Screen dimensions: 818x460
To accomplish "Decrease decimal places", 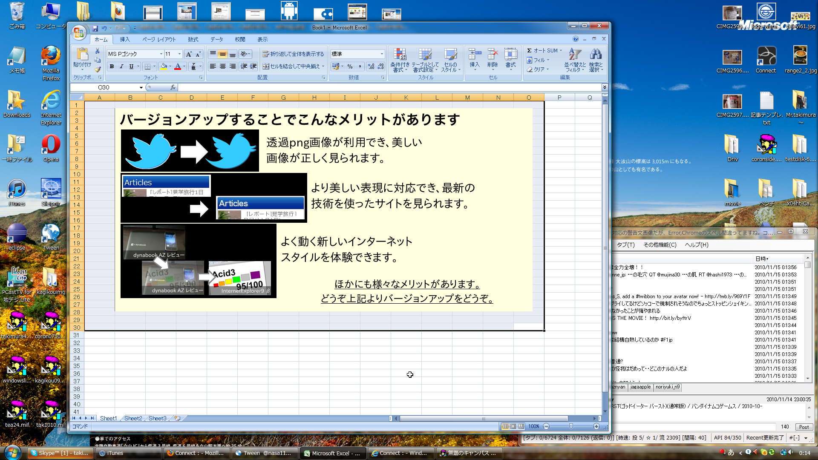I will pos(381,66).
